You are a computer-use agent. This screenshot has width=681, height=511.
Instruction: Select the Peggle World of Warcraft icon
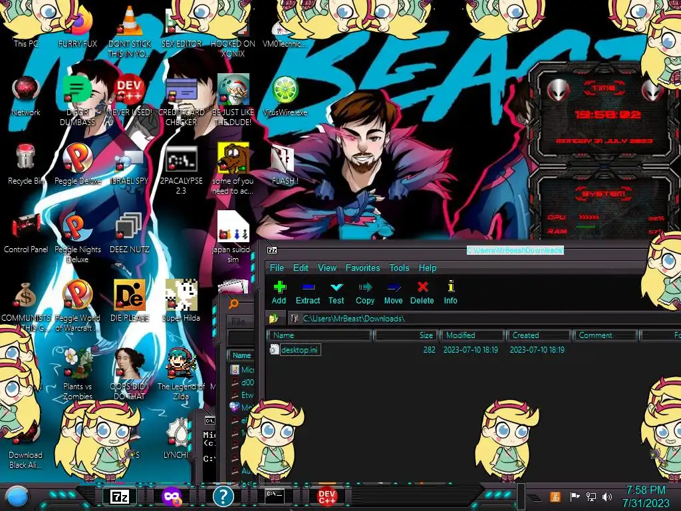tap(78, 306)
